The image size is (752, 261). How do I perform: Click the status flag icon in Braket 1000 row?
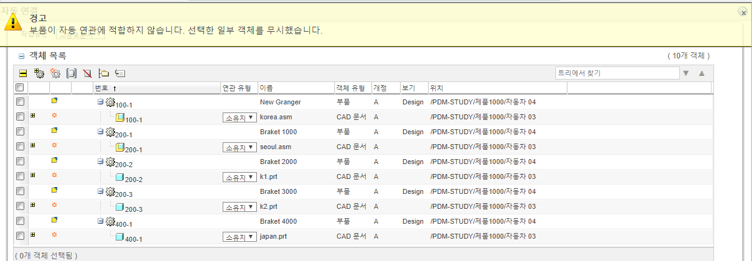point(54,130)
